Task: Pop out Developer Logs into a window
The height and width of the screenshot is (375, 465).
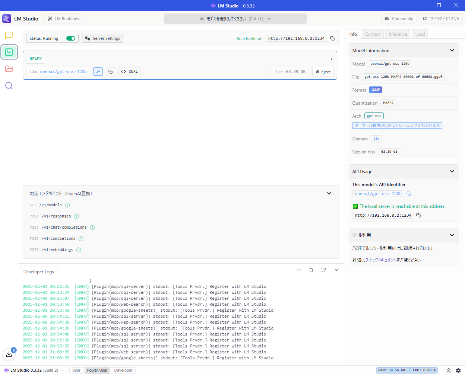Action: click(x=323, y=270)
